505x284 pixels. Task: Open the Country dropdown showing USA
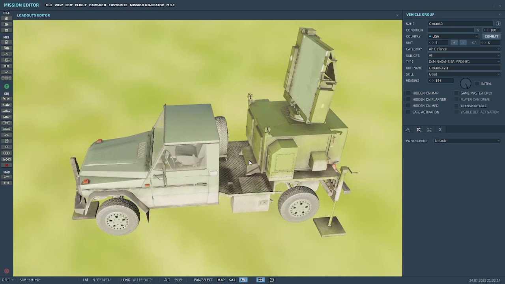(x=453, y=37)
